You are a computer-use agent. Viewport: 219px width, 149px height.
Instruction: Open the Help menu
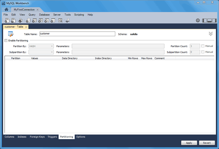(x=90, y=15)
